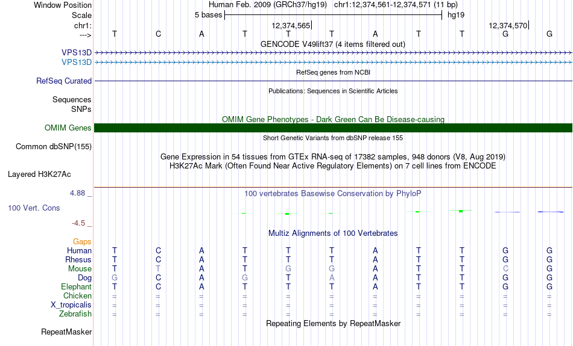573x346 pixels.
Task: Click Short Genetic Variants from dbSNP title
Action: (x=333, y=138)
